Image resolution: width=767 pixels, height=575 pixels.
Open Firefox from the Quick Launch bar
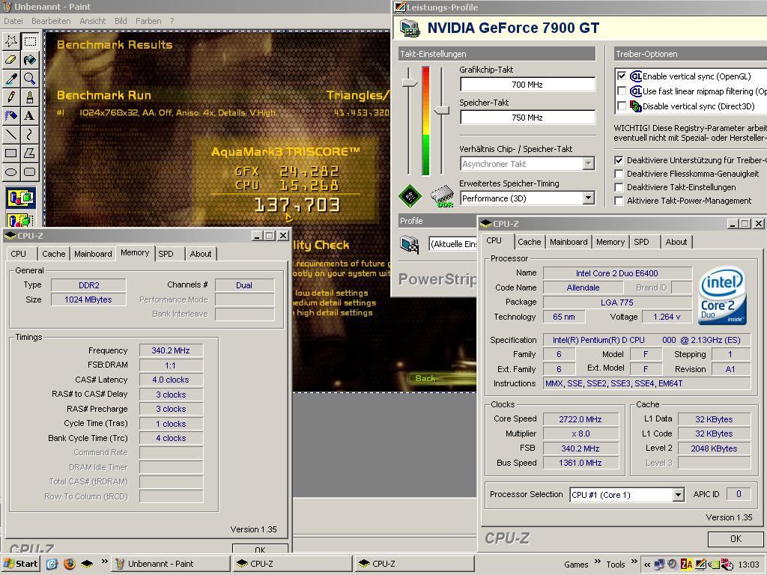coord(70,564)
